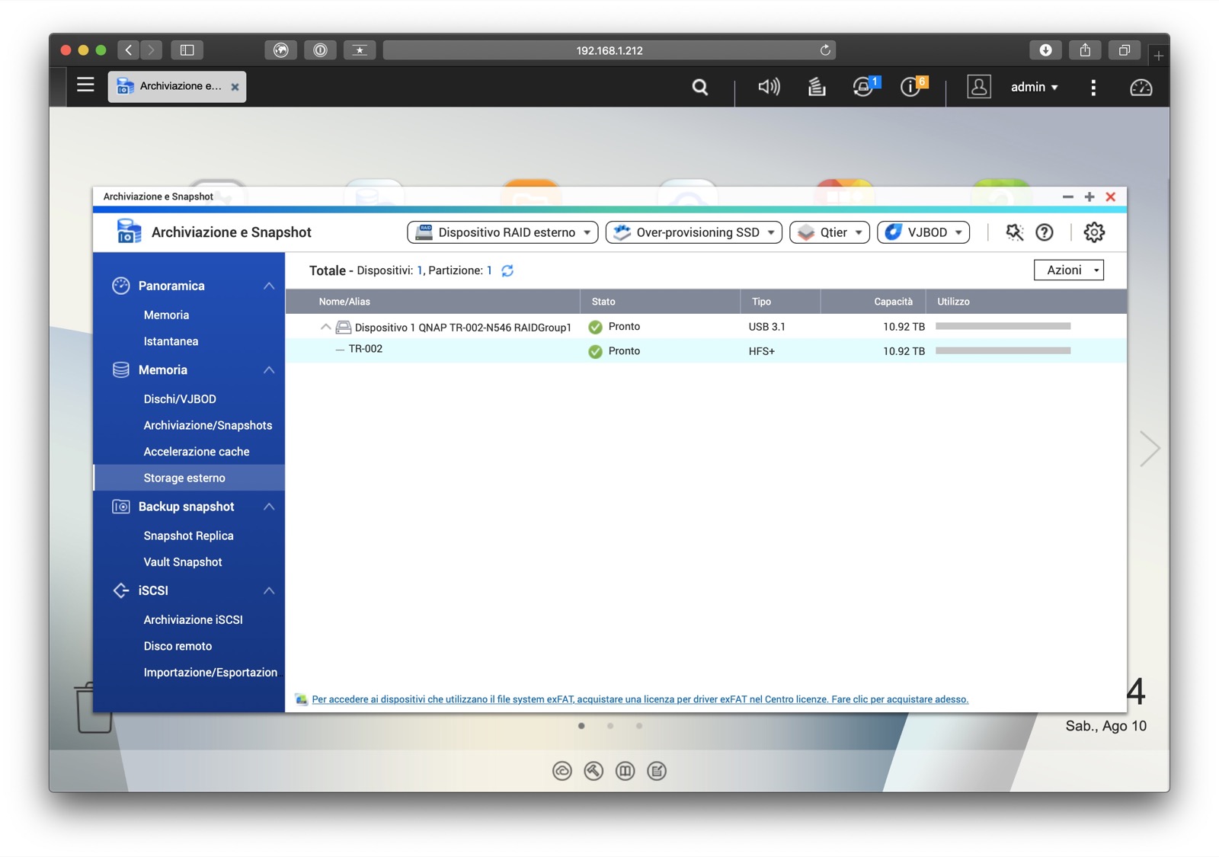This screenshot has width=1219, height=857.
Task: Select Dispositivo 1 QNAP TR-002-N546 row
Action: [x=706, y=327]
